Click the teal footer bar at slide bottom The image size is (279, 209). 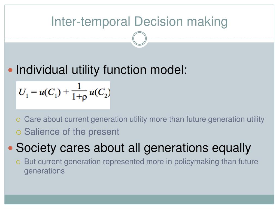pos(139,199)
